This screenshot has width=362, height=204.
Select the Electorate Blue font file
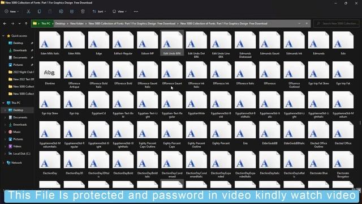318,163
